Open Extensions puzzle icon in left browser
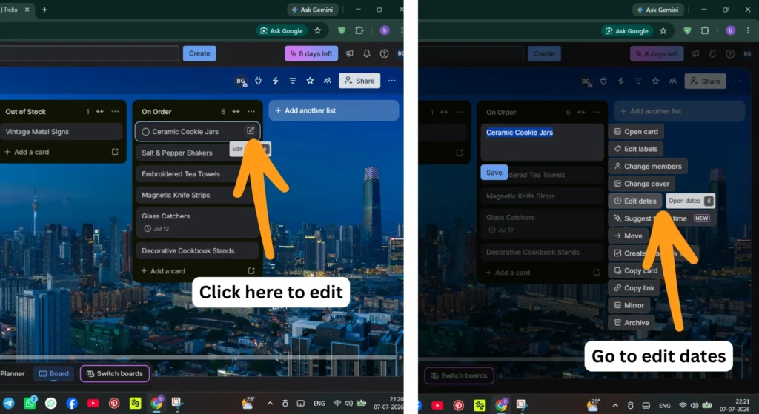759x414 pixels. point(359,30)
